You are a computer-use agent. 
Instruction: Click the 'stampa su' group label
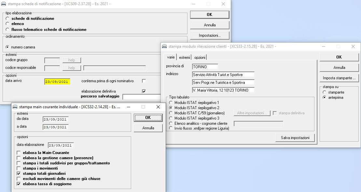click(330, 87)
